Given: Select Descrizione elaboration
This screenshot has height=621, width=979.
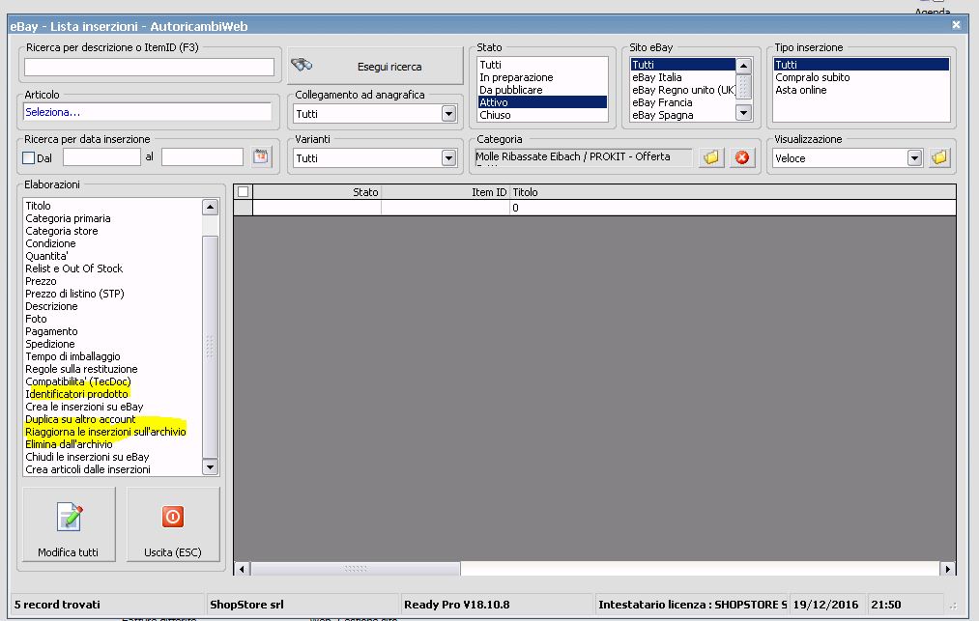Looking at the screenshot, I should [x=112, y=306].
